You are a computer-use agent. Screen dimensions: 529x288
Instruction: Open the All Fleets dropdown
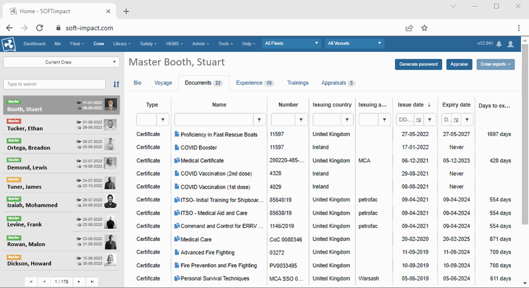[291, 43]
